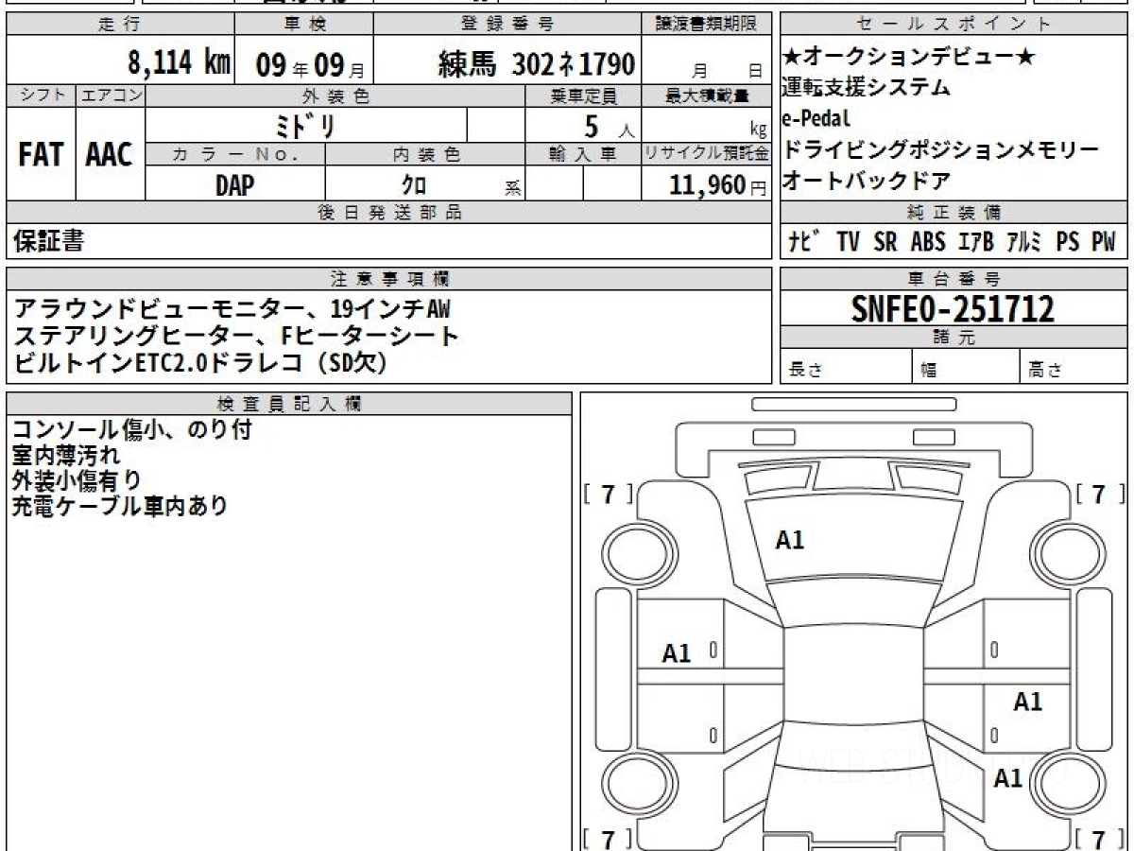Select the recycle deposit "11,960円"

(x=718, y=184)
